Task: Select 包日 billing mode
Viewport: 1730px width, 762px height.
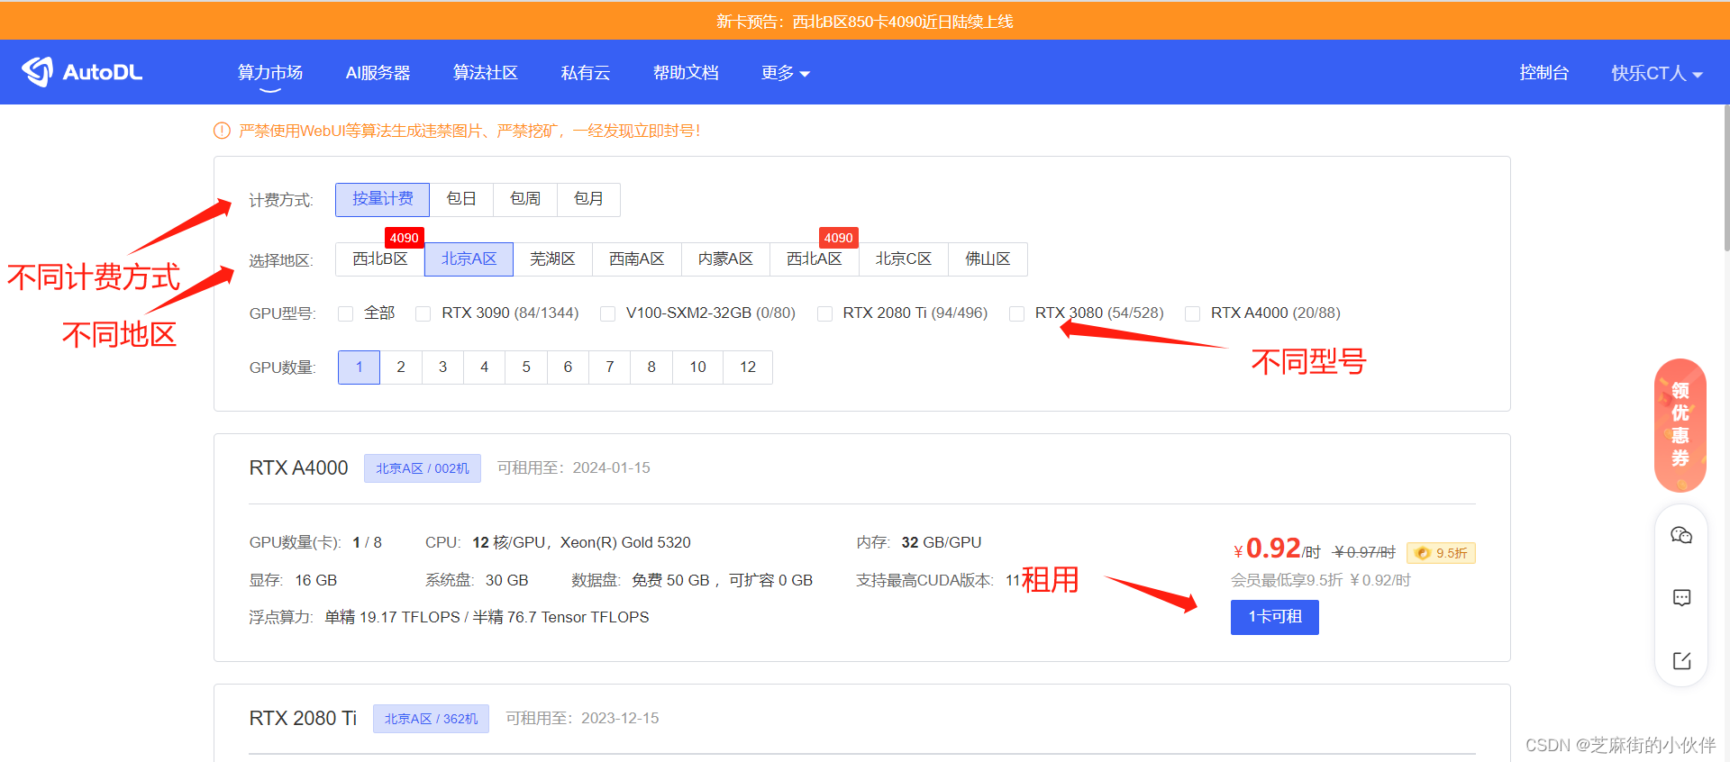Action: tap(461, 199)
